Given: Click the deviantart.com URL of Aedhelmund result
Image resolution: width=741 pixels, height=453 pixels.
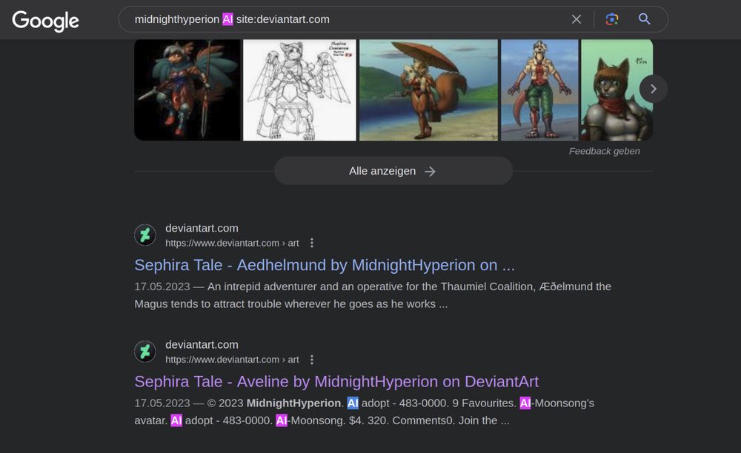Looking at the screenshot, I should point(232,243).
